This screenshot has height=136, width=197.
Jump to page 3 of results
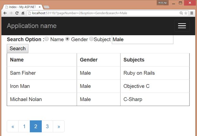pyautogui.click(x=47, y=127)
